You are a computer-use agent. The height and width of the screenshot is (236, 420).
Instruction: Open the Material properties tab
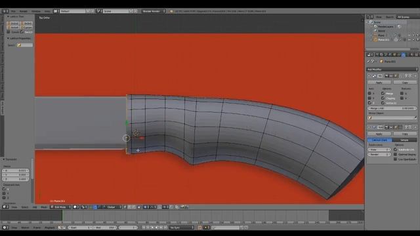pos(412,54)
